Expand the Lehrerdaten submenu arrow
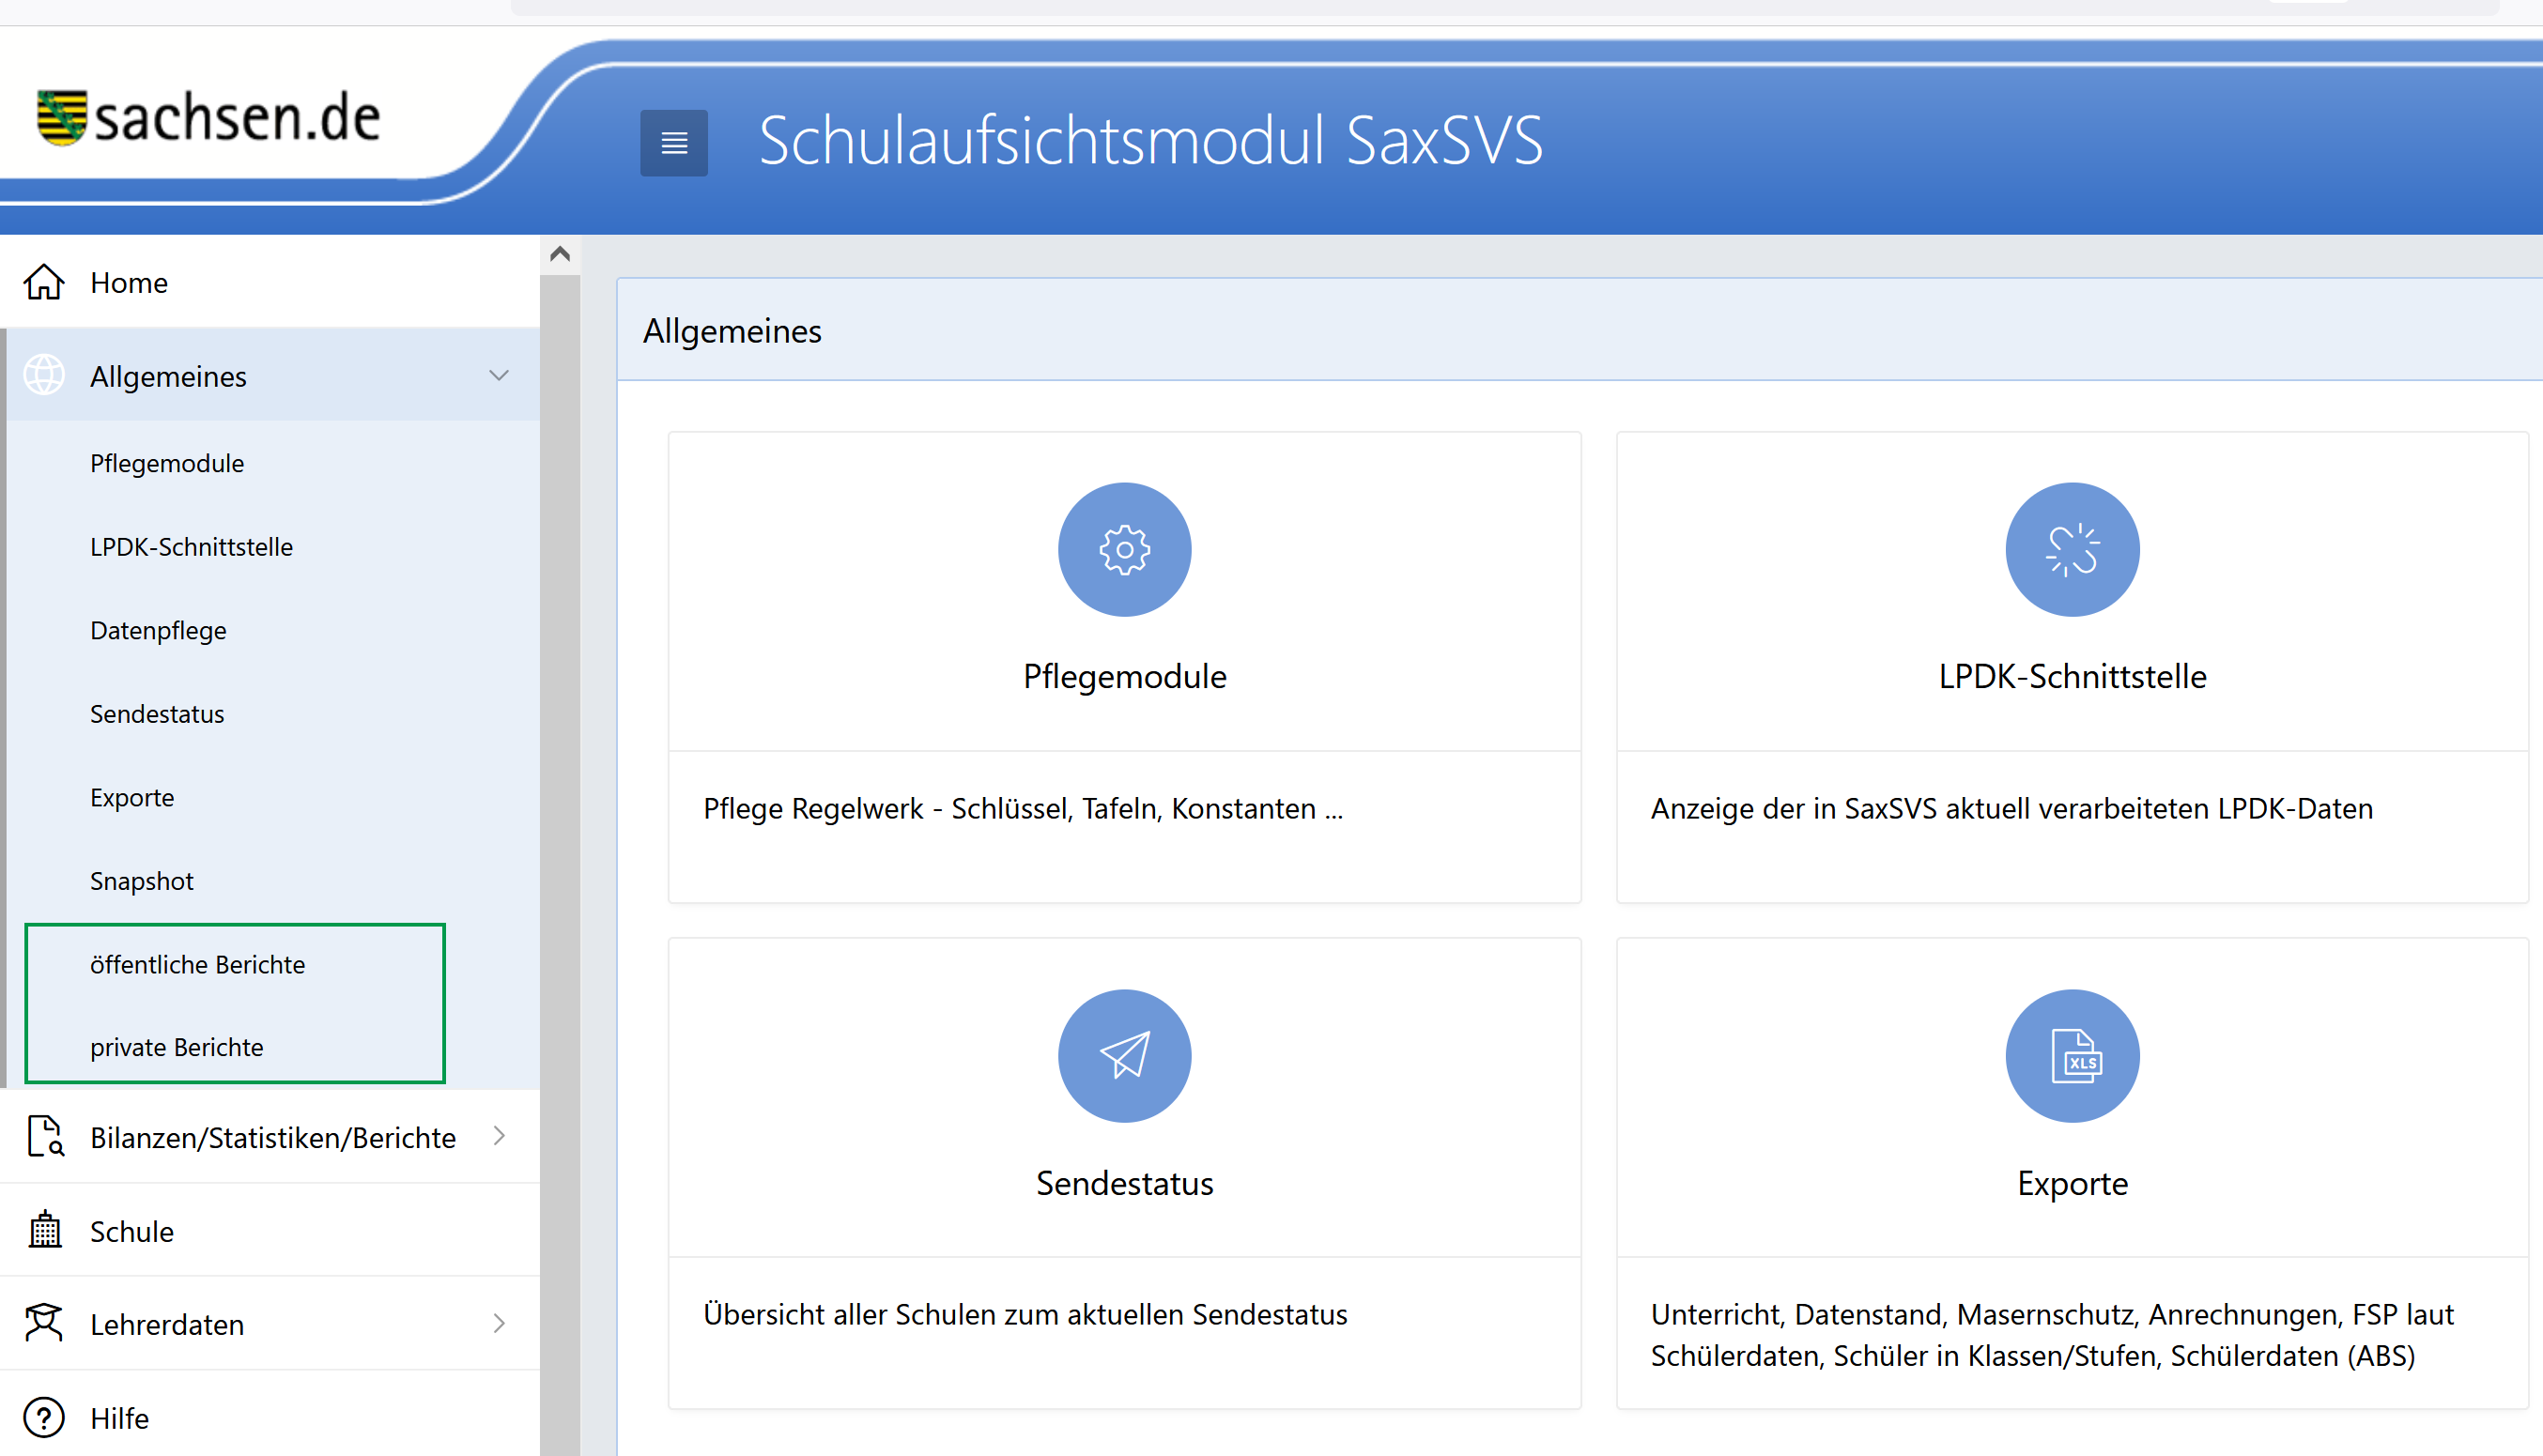The image size is (2543, 1456). pyautogui.click(x=498, y=1323)
